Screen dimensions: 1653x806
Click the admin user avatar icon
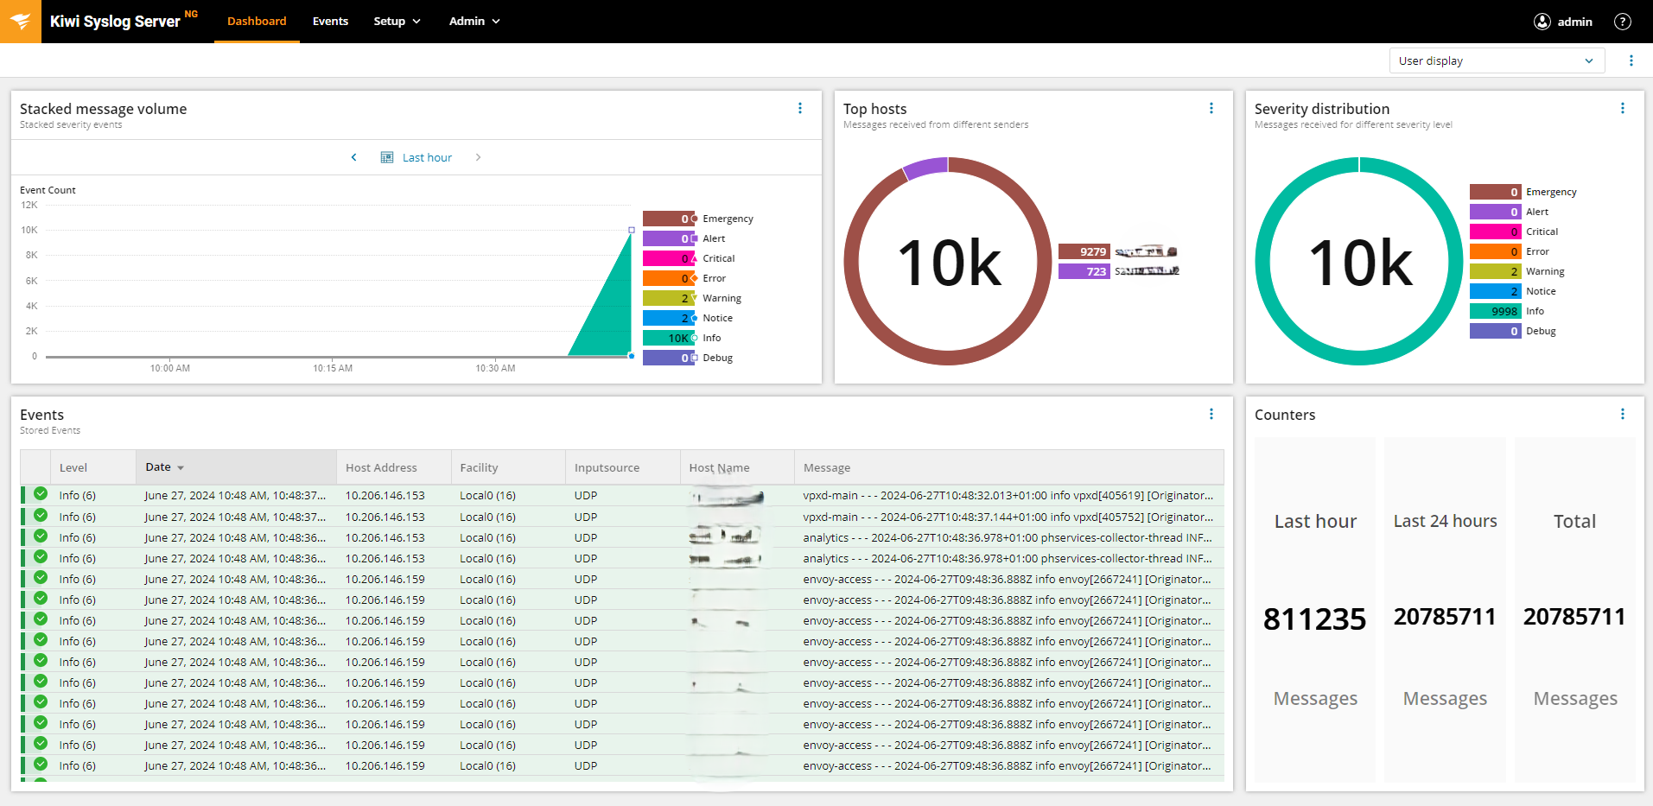click(x=1542, y=22)
